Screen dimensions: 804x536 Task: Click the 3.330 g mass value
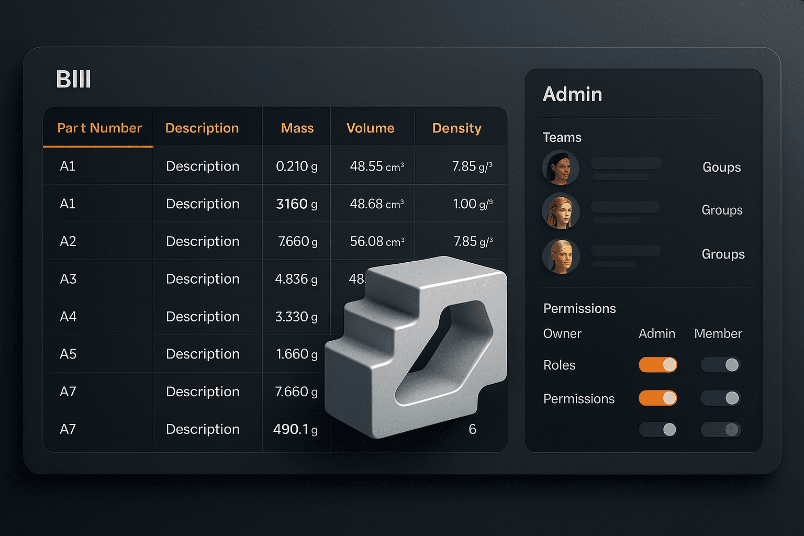(296, 317)
